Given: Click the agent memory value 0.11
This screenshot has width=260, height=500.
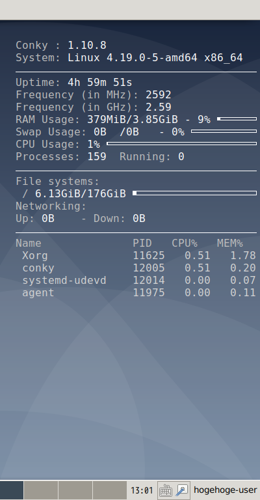Looking at the screenshot, I should 243,293.
